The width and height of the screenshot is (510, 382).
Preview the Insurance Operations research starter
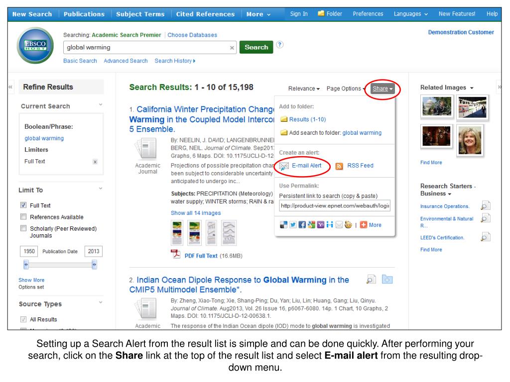point(485,205)
